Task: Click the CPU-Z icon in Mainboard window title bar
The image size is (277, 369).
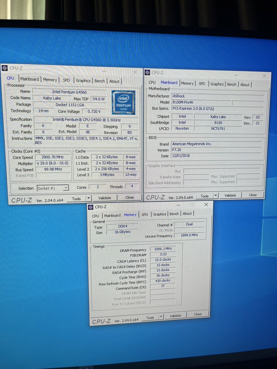Action: pos(147,73)
